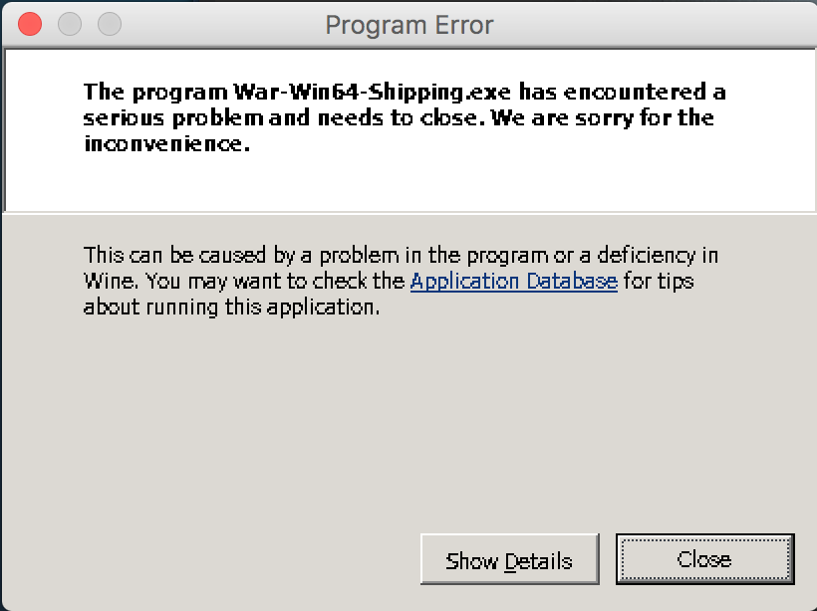Image resolution: width=817 pixels, height=611 pixels.
Task: Dismiss the dialog with the Close button
Action: [x=705, y=559]
